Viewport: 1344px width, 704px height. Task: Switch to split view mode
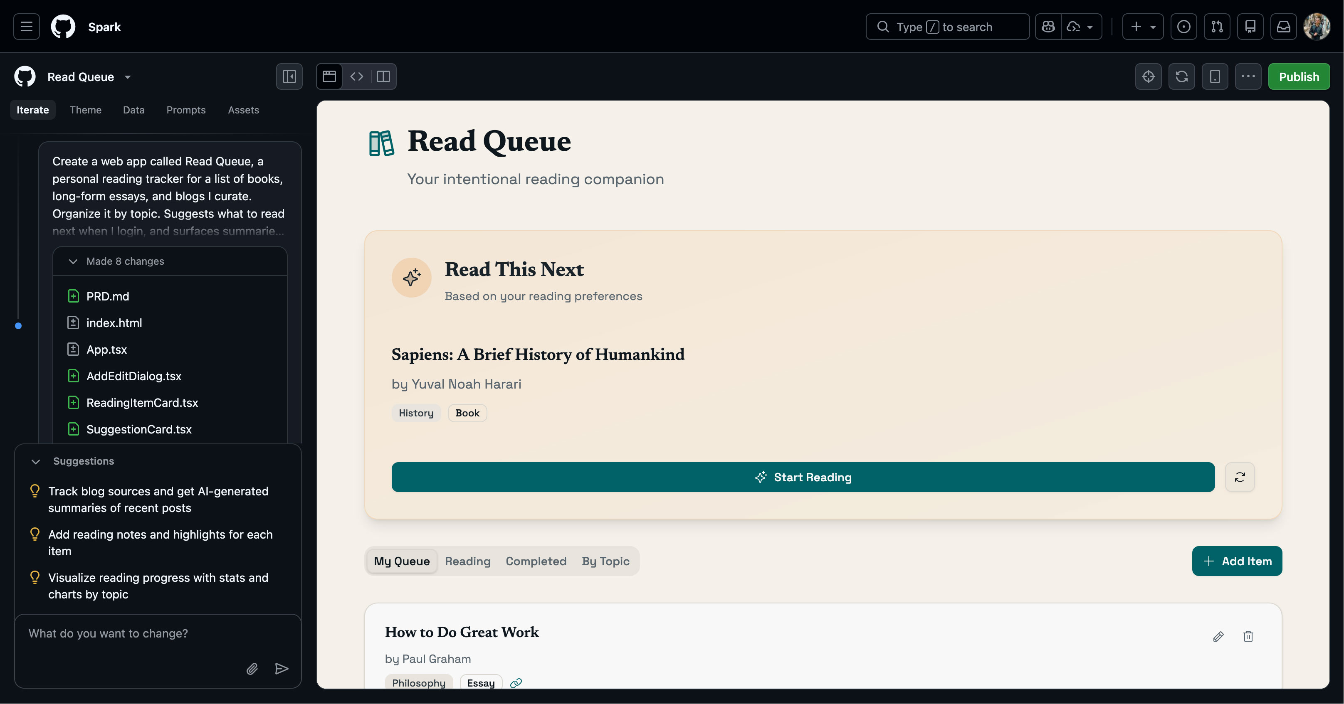383,76
